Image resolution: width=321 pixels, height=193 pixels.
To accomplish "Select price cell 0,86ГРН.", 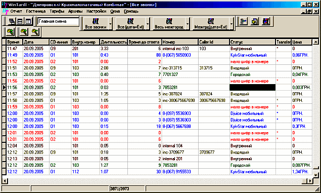I will click(x=302, y=55).
